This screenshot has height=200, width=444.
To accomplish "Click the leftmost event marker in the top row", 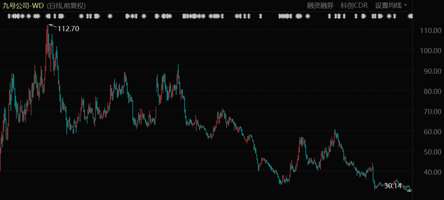I will [x=9, y=16].
